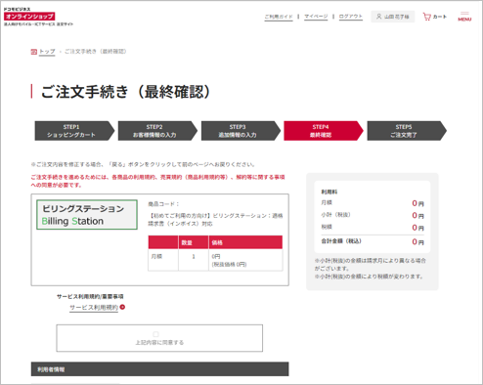Click the Docomo Business Online Shop logo

(38, 17)
